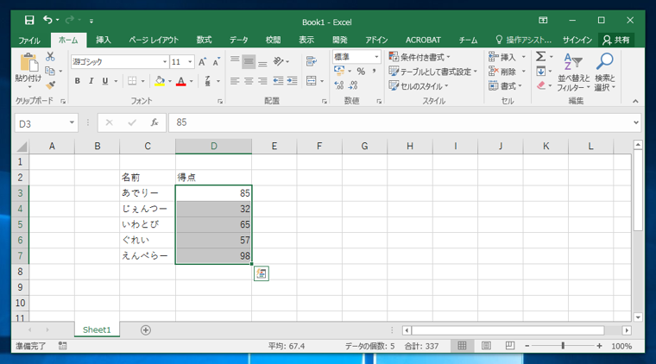Add a new sheet with plus icon
The image size is (656, 364).
[x=146, y=330]
